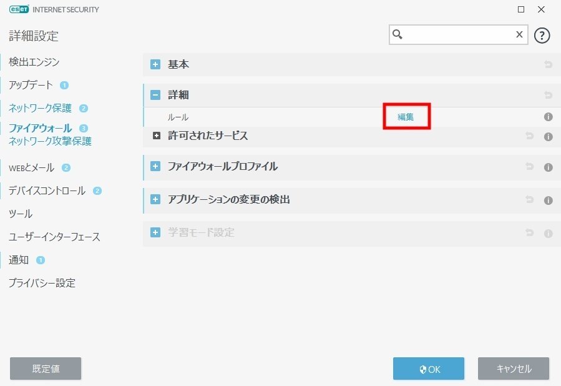Show info for アプリケーションの変更の検出
This screenshot has width=561, height=386.
pyautogui.click(x=548, y=200)
